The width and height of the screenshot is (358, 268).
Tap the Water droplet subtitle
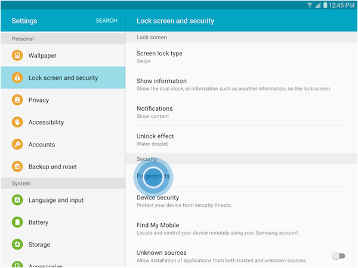click(x=152, y=144)
